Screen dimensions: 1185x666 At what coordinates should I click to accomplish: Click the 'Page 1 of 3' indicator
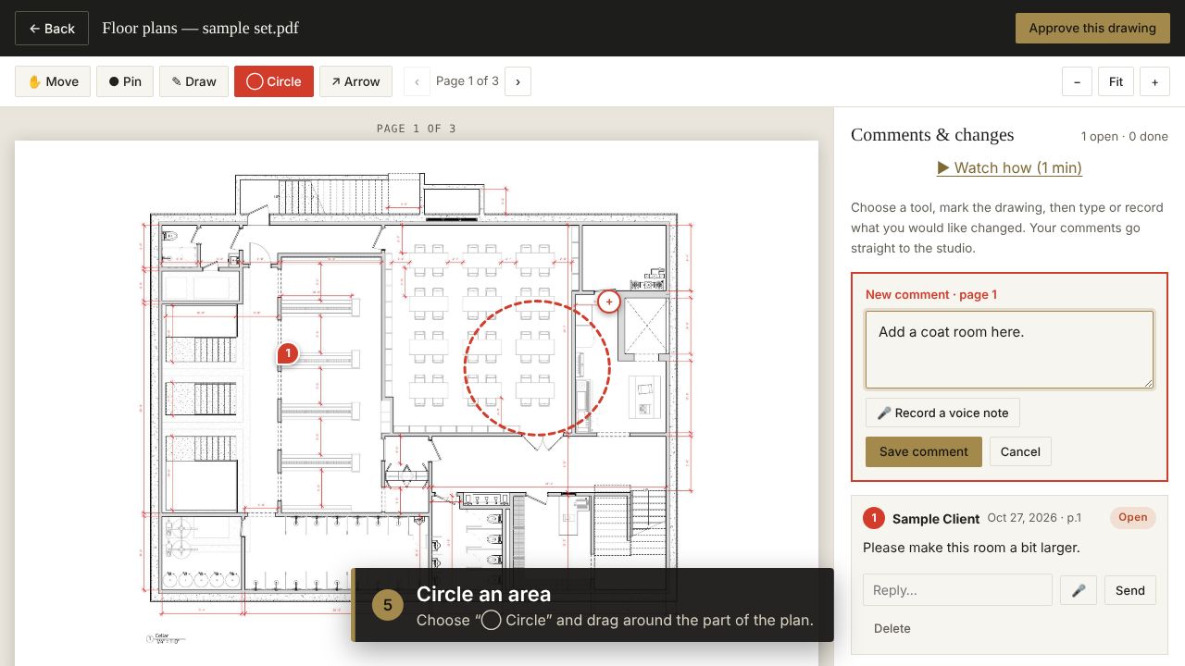[x=468, y=81]
